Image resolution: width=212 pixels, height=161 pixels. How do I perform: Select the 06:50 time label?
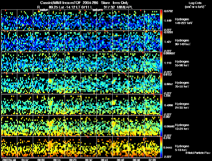120,160
